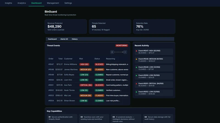Open the Threats Detected 65 card
Image resolution: width=220 pixels, height=123 pixels.
(x=110, y=27)
